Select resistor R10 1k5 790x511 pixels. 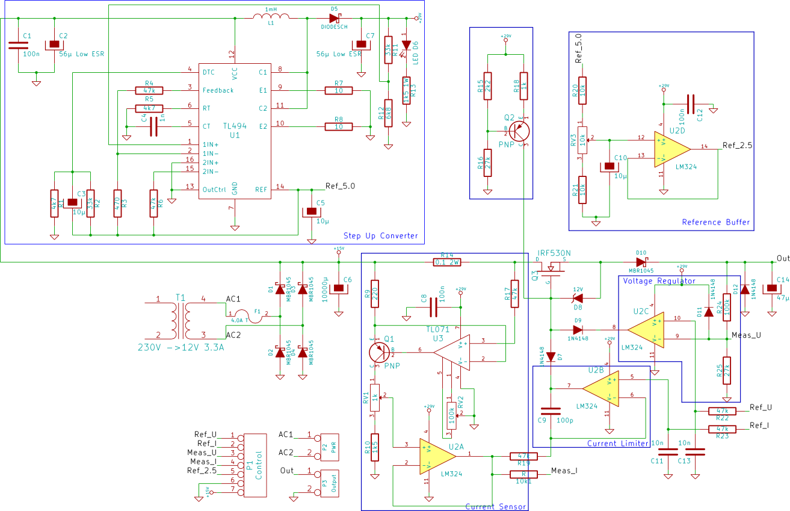coord(374,447)
